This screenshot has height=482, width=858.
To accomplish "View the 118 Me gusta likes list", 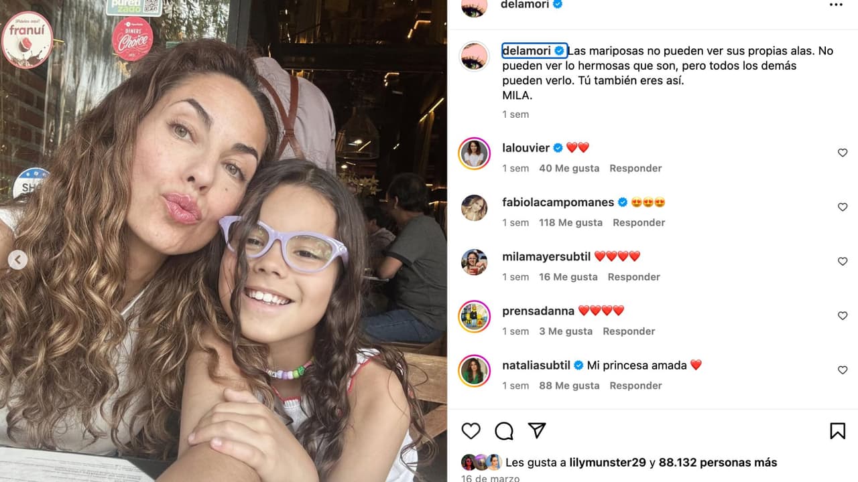I will coord(570,222).
